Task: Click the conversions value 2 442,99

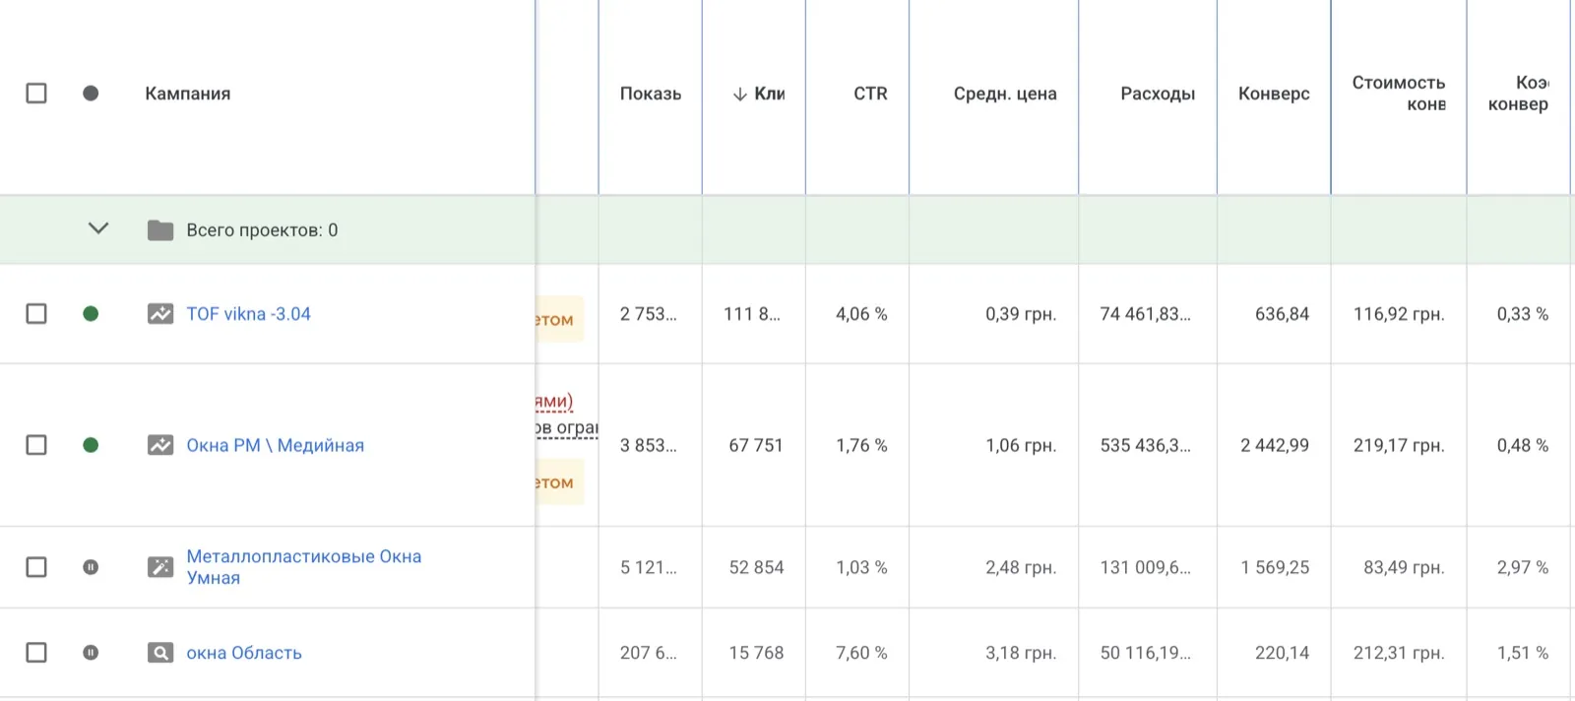Action: (x=1275, y=445)
